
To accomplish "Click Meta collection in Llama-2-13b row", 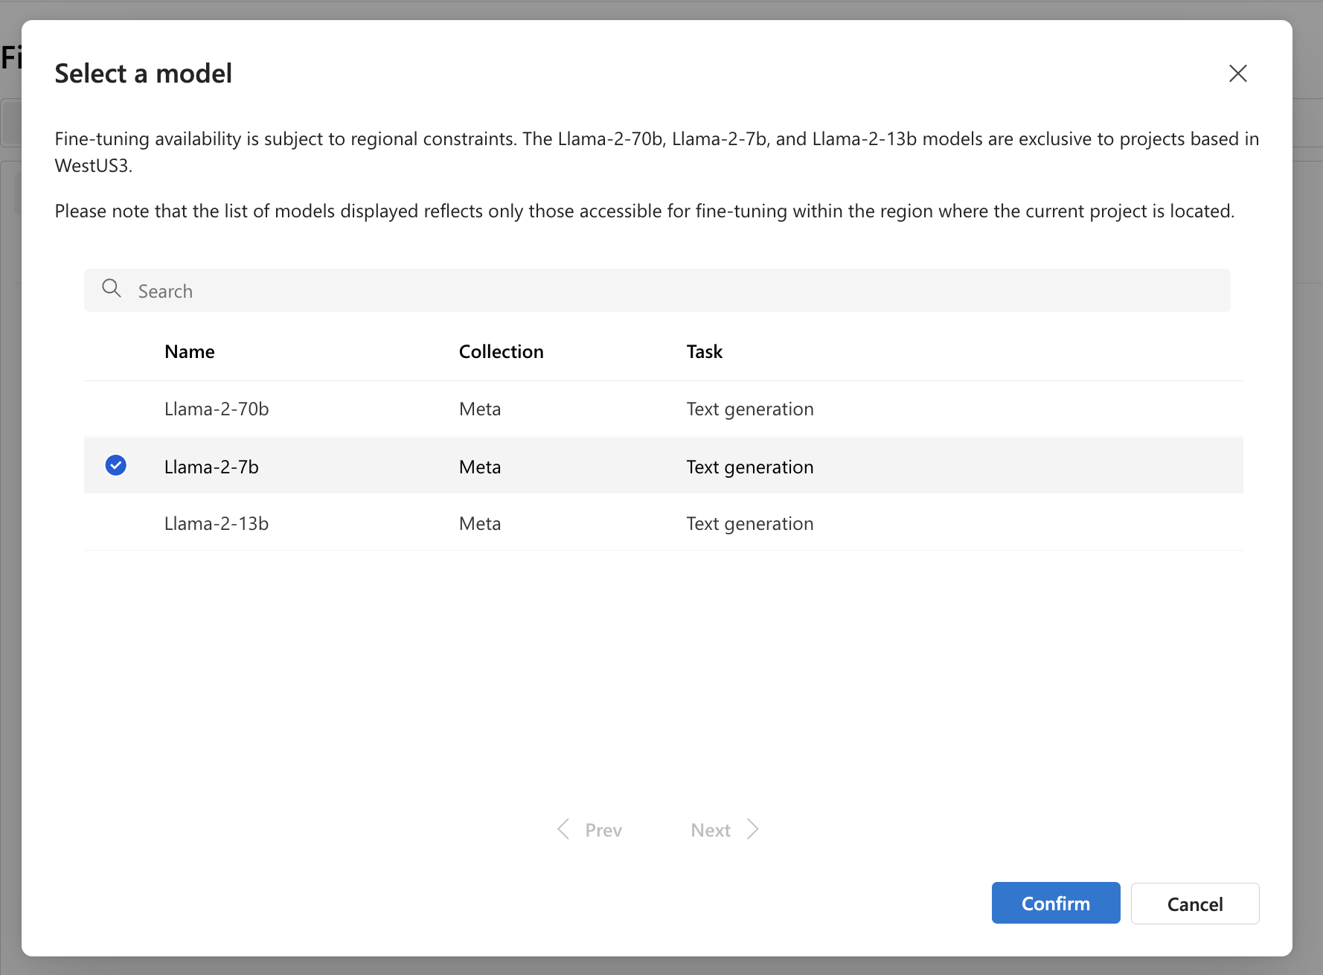I will pyautogui.click(x=480, y=524).
